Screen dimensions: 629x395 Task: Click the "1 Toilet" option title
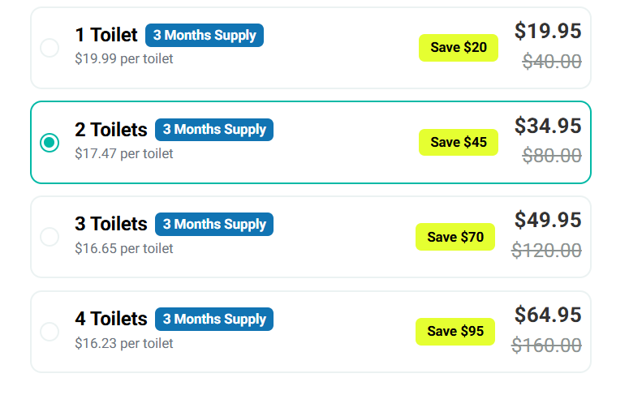[x=106, y=36]
